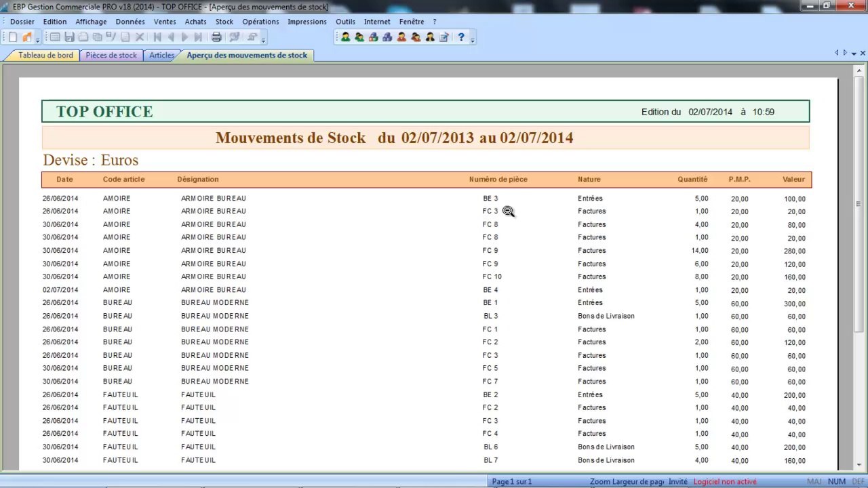Image resolution: width=868 pixels, height=488 pixels.
Task: Click the second green users icon
Action: click(x=359, y=37)
